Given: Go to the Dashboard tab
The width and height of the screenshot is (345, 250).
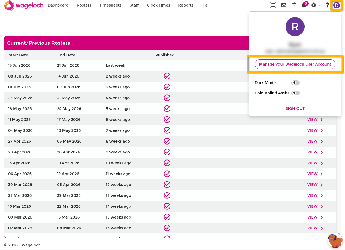Looking at the screenshot, I should tap(58, 5).
